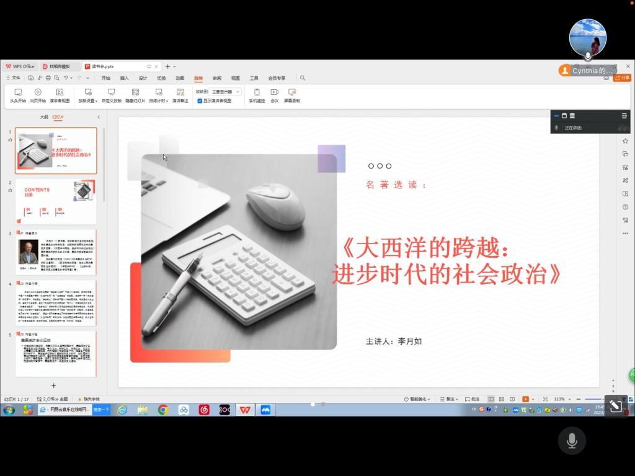
Task: Expand the 排练计时 dropdown
Action: click(x=159, y=100)
